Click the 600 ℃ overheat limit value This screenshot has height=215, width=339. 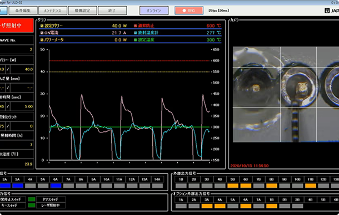point(213,25)
